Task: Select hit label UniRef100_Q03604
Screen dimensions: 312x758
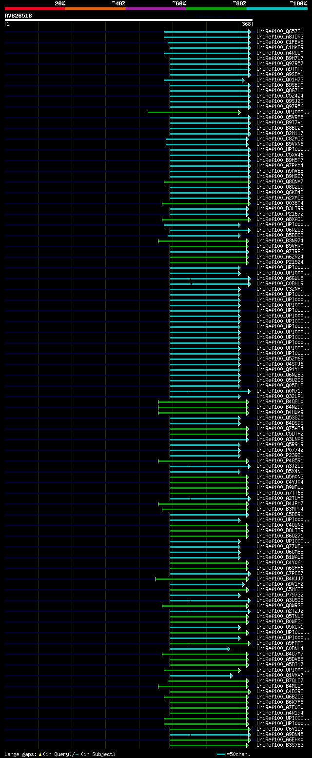Action: 280,203
